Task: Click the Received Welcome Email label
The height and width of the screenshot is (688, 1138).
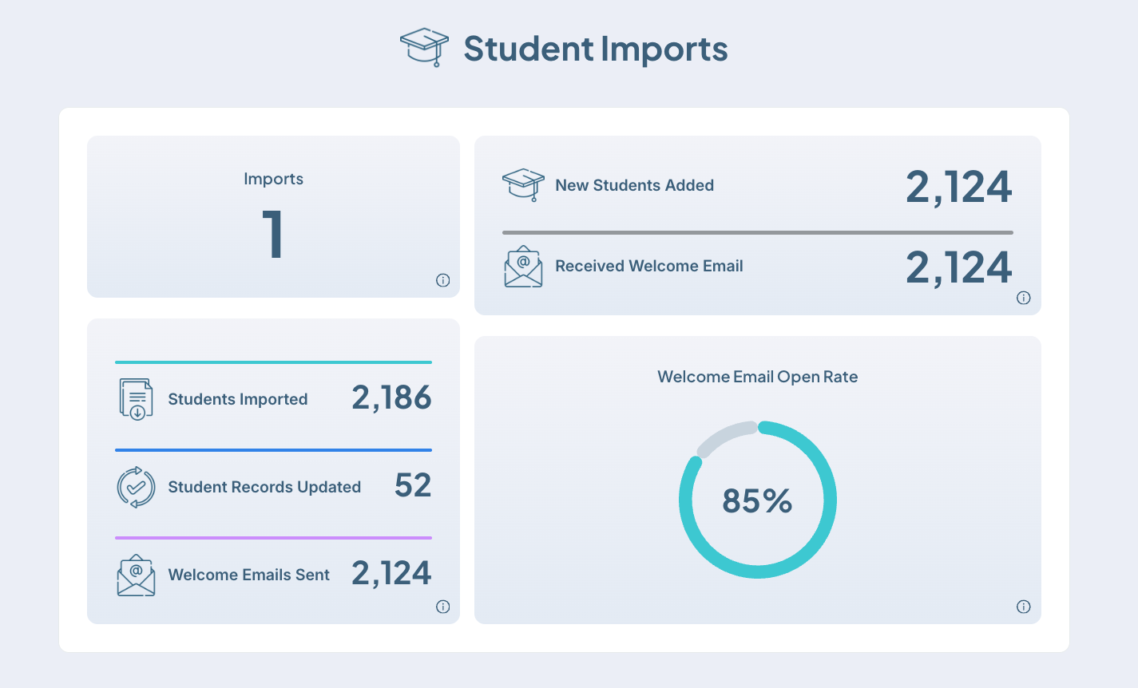Action: point(648,266)
